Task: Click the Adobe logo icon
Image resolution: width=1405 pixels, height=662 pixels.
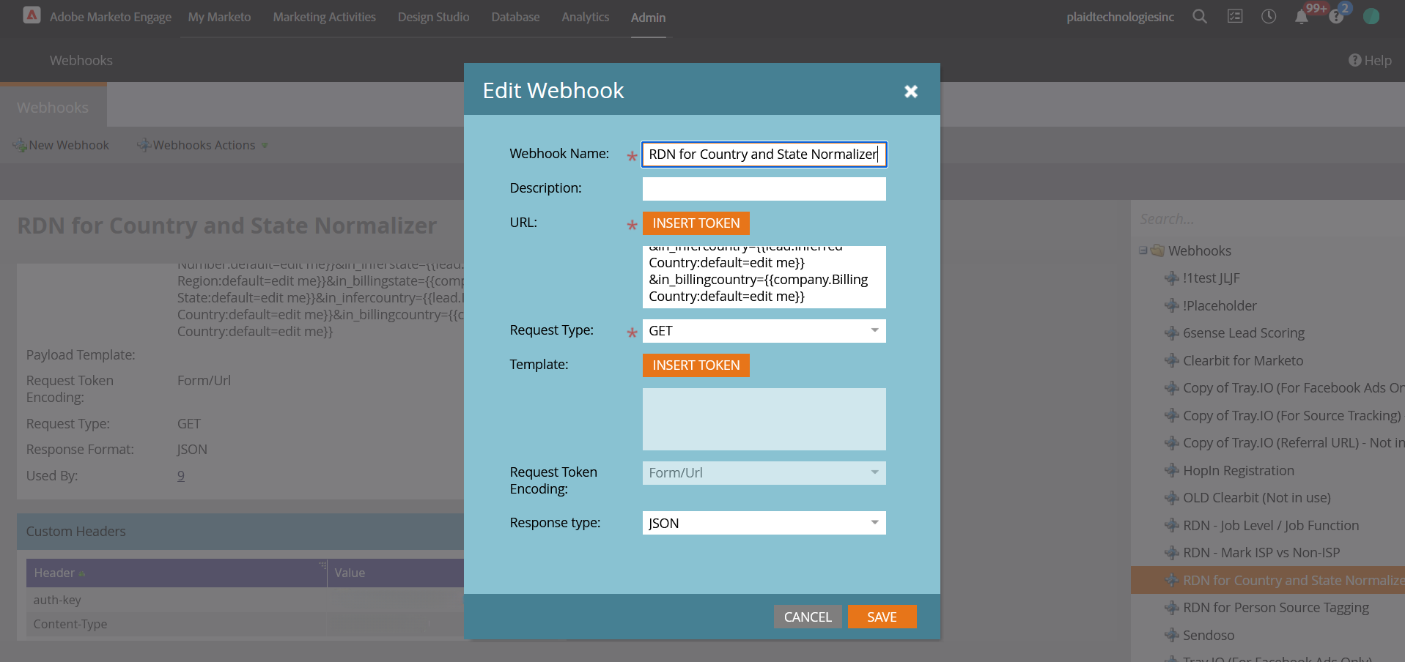Action: tap(32, 15)
